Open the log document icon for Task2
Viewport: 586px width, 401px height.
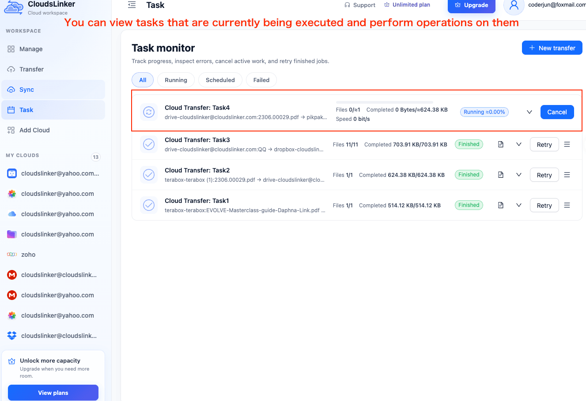(501, 175)
